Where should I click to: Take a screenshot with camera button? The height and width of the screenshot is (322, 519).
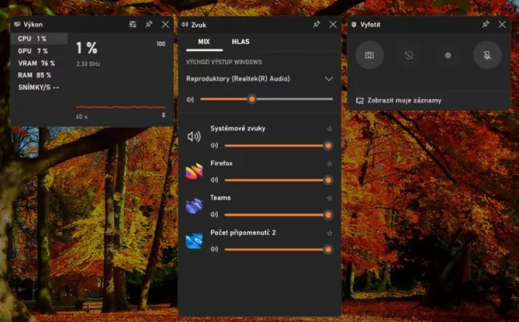370,55
